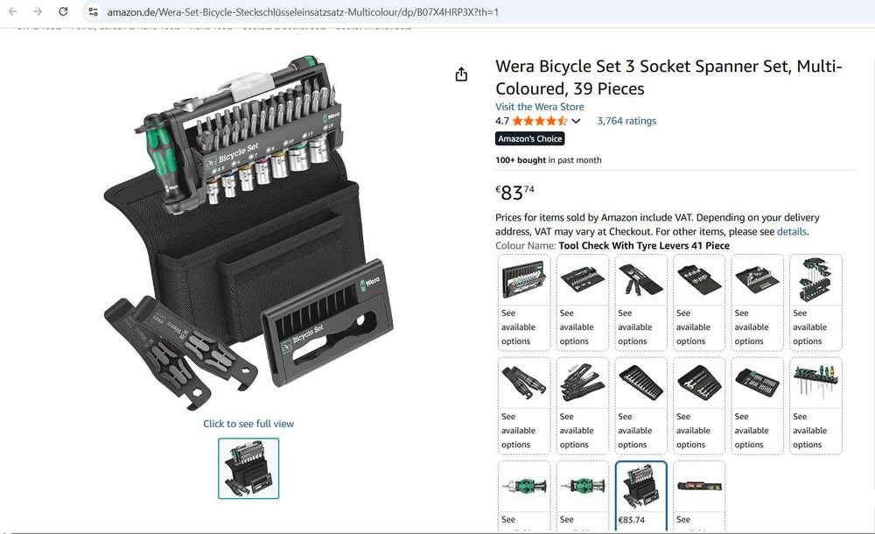Open Visit the Wera Store link

[x=539, y=107]
